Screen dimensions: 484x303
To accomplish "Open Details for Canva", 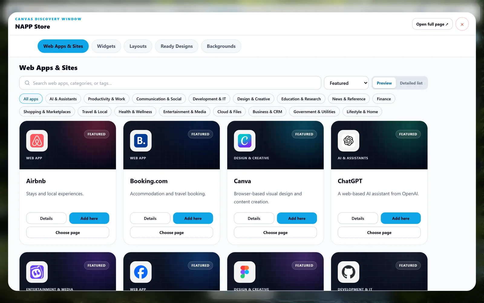I will click(254, 218).
